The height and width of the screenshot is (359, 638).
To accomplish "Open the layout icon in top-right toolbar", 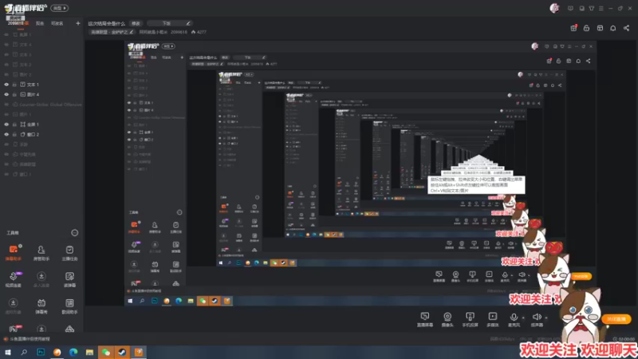I will click(x=600, y=28).
